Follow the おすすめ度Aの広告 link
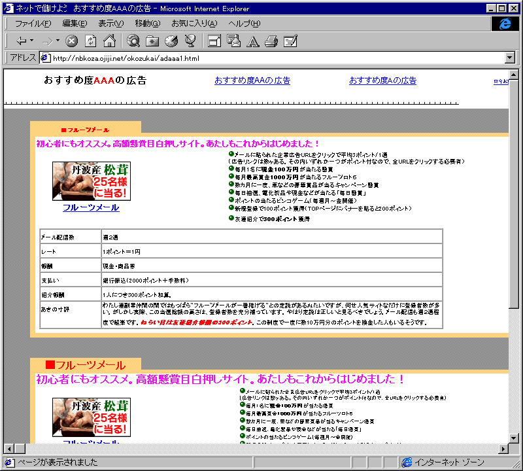Viewport: 523px width, 471px height. 382,80
